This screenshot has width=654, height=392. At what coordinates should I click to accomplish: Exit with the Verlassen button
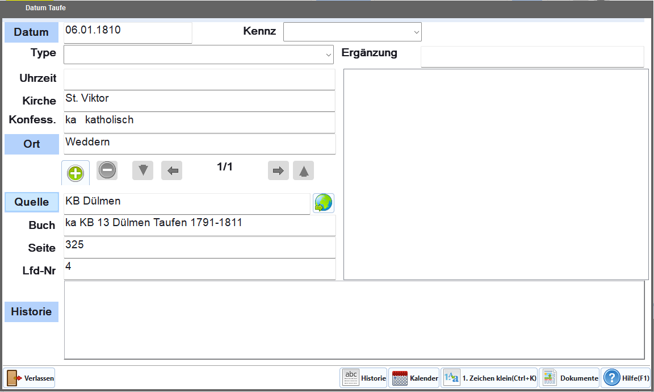click(29, 378)
